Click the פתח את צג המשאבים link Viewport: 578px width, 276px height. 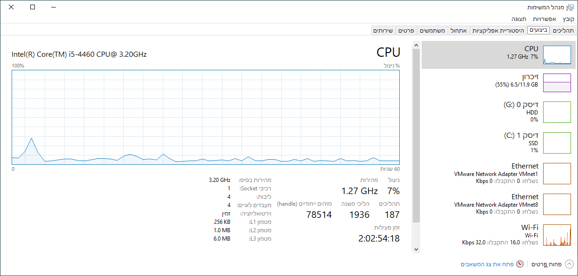tap(487, 264)
